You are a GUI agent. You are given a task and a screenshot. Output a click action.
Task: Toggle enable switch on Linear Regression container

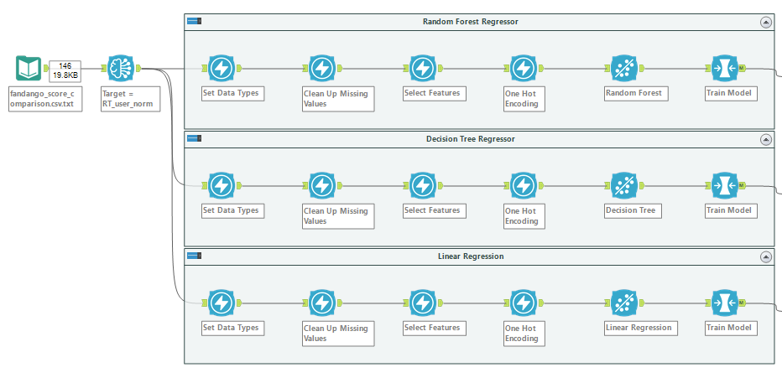(x=194, y=256)
